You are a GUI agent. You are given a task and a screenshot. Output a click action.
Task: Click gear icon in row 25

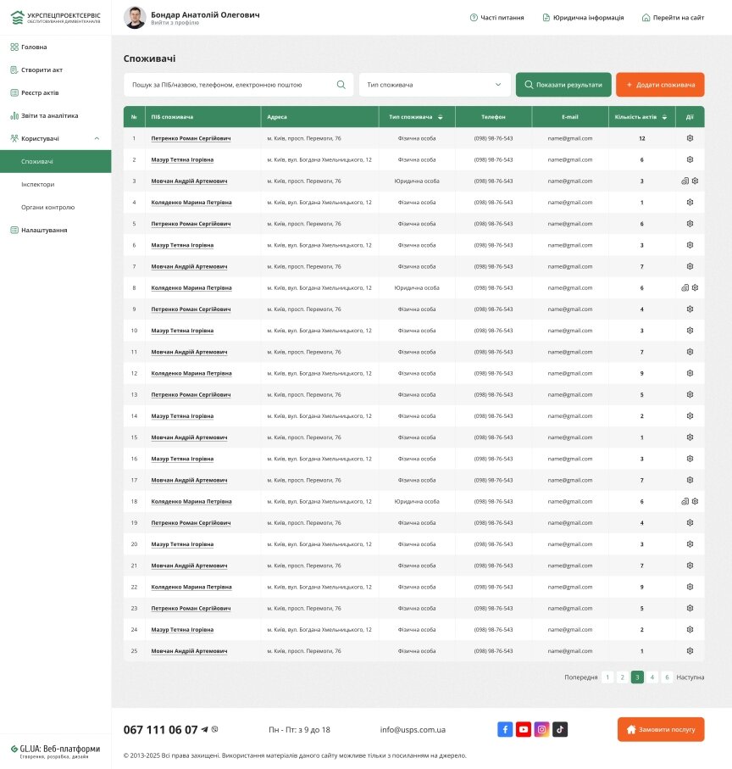tap(690, 651)
